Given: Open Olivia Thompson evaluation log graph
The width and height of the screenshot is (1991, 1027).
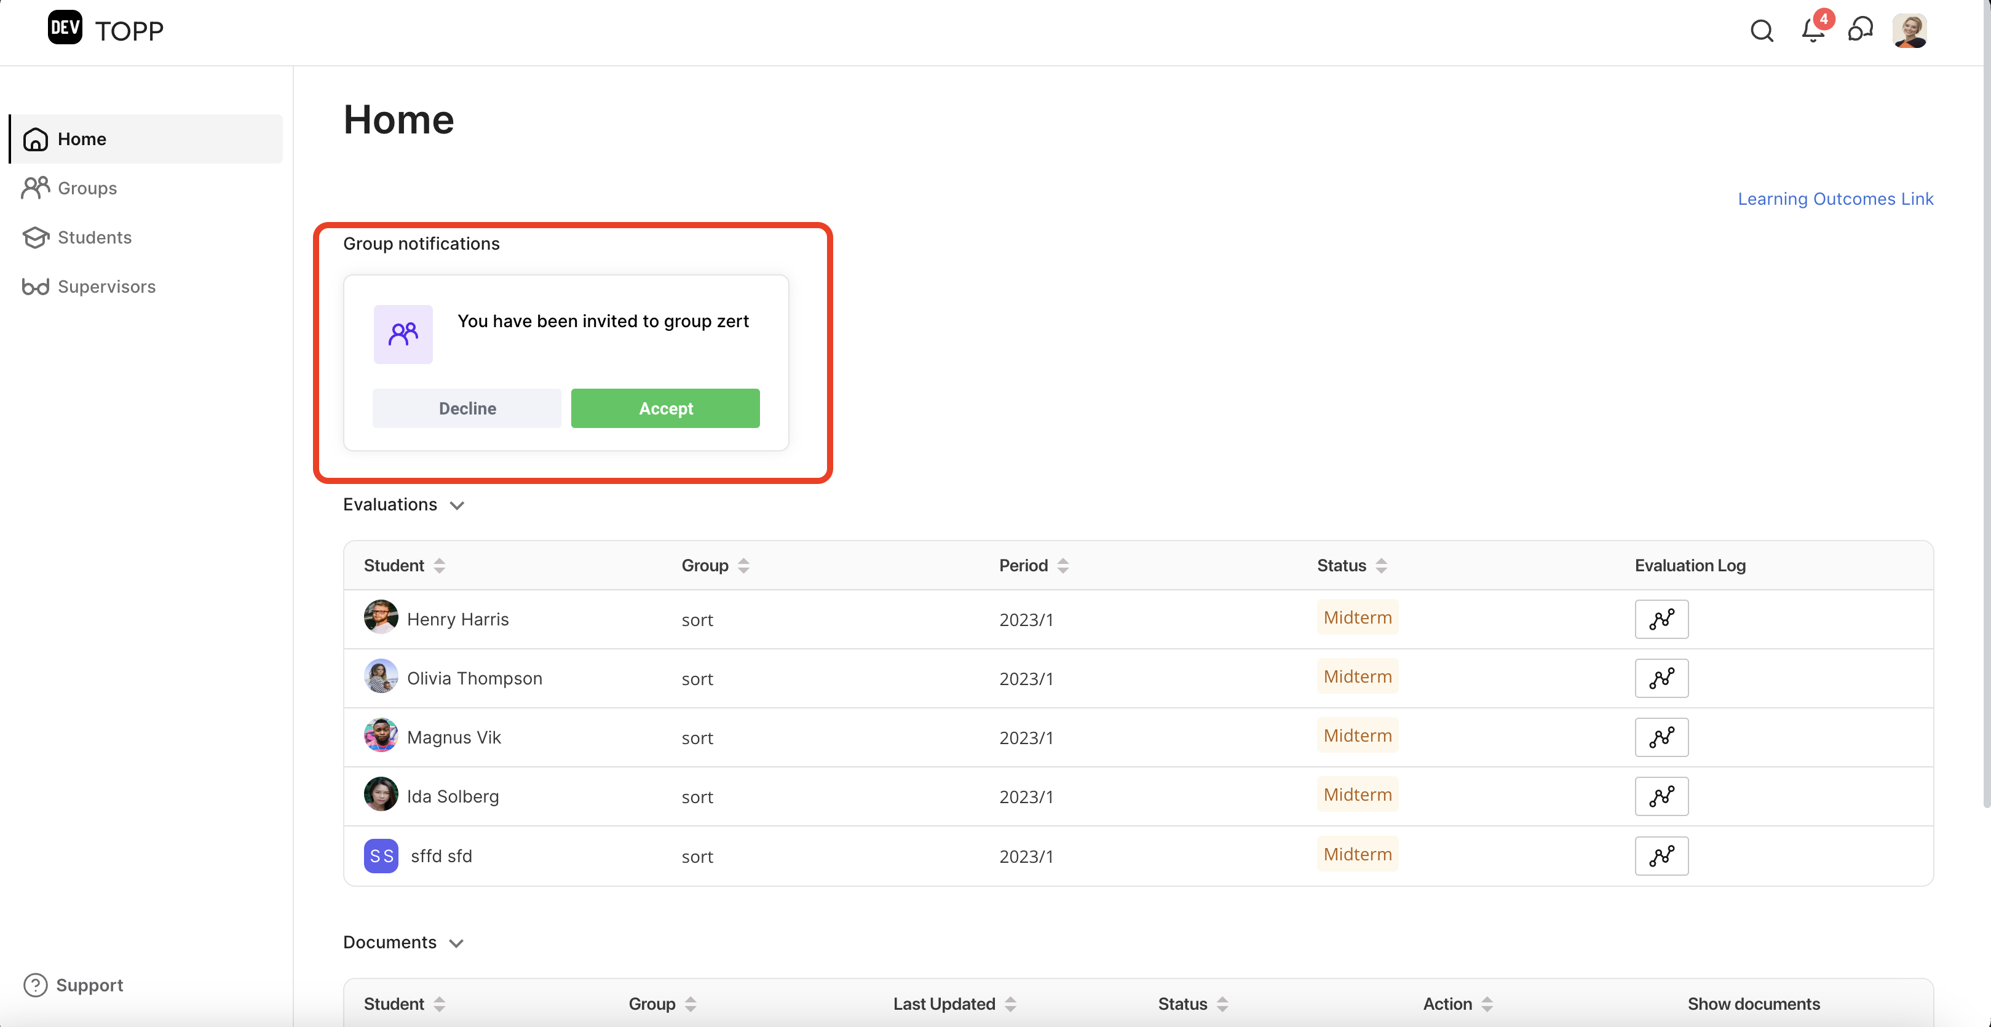Looking at the screenshot, I should click(x=1661, y=678).
